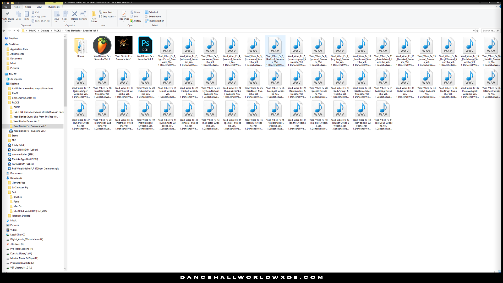Switch to the Music Tools tab
Screen dimensions: 503x283
(x=53, y=7)
